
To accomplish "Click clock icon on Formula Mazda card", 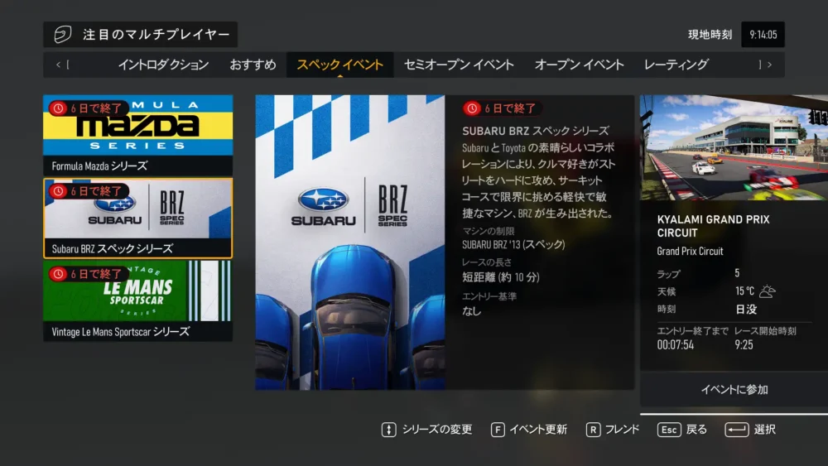I will (x=58, y=108).
